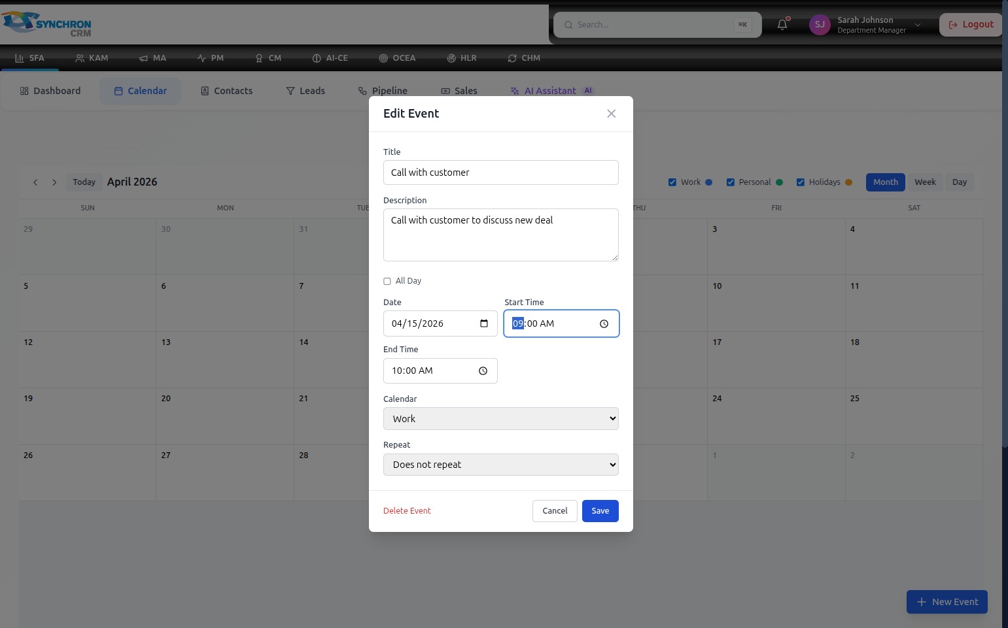
Task: Click the search magnifier icon
Action: coord(568,25)
